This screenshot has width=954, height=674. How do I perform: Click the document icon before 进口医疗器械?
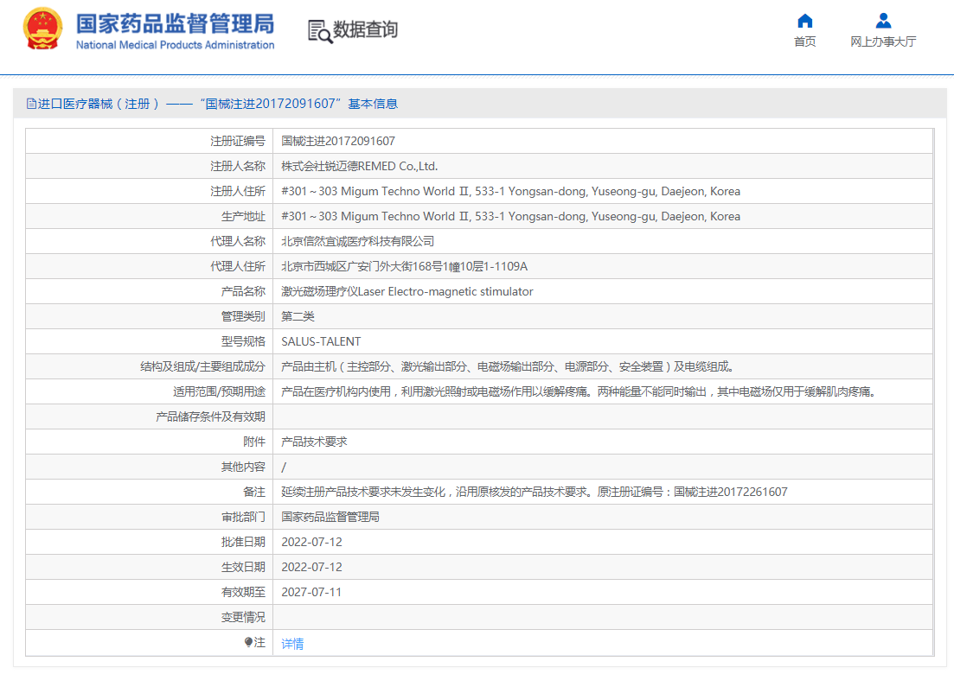[31, 104]
